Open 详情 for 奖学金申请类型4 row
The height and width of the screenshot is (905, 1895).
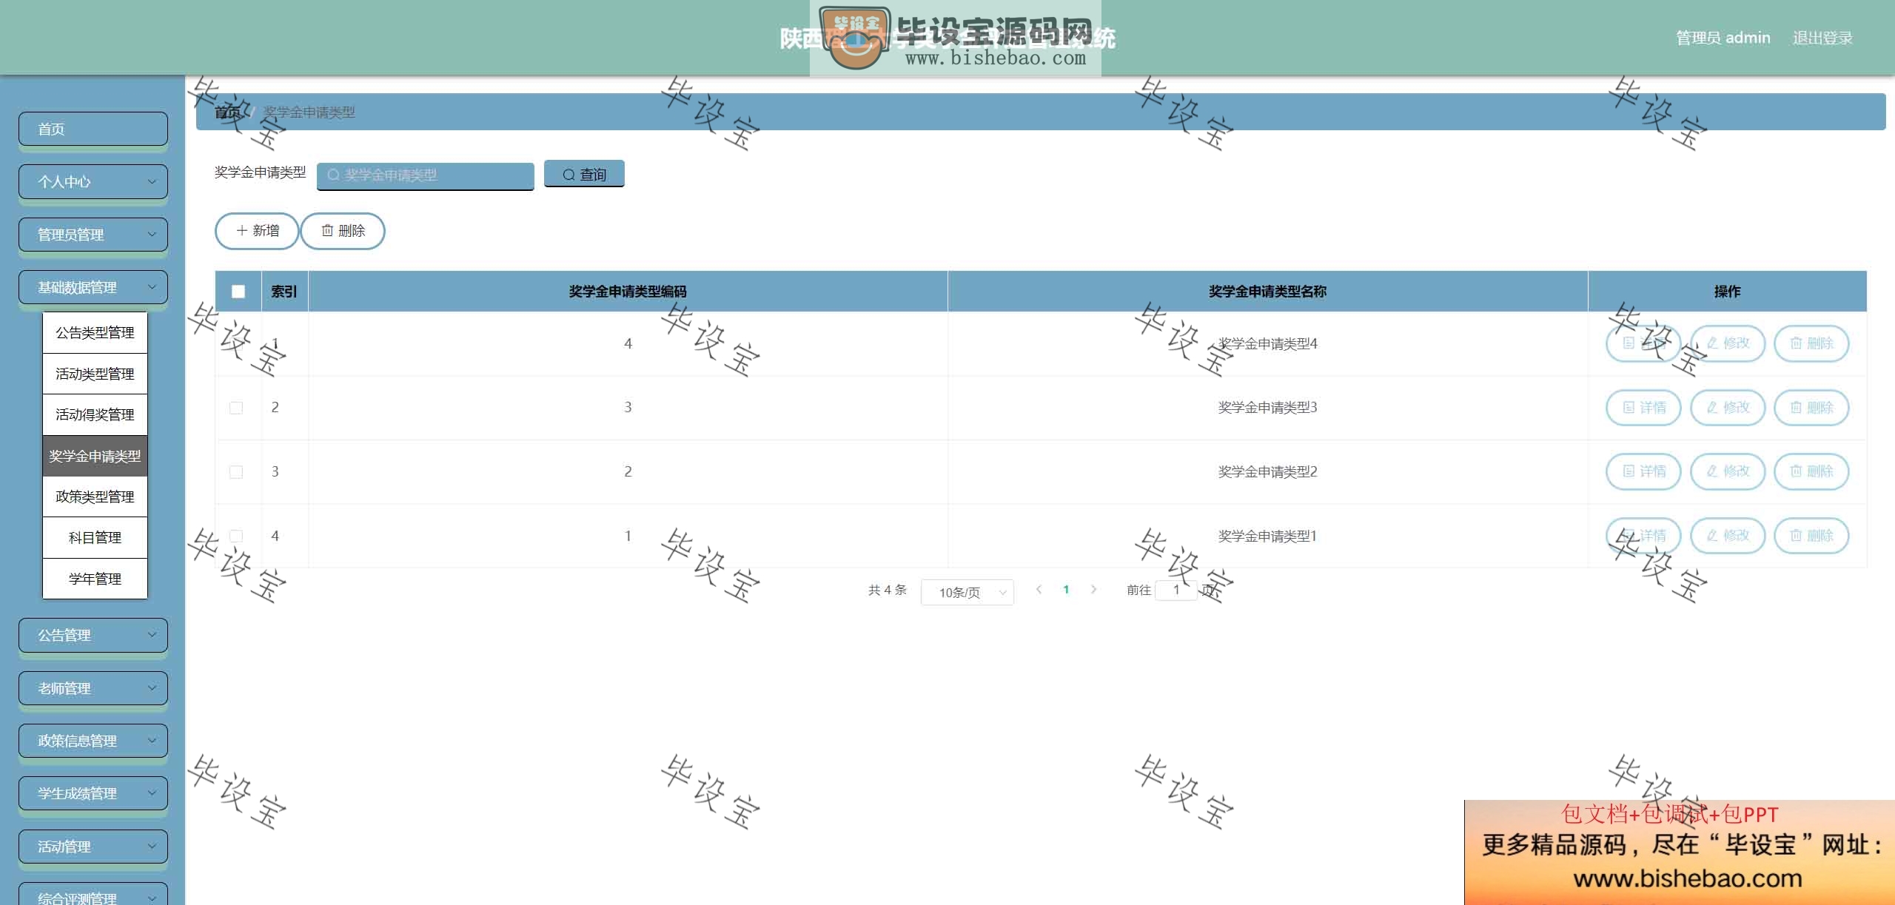tap(1643, 343)
